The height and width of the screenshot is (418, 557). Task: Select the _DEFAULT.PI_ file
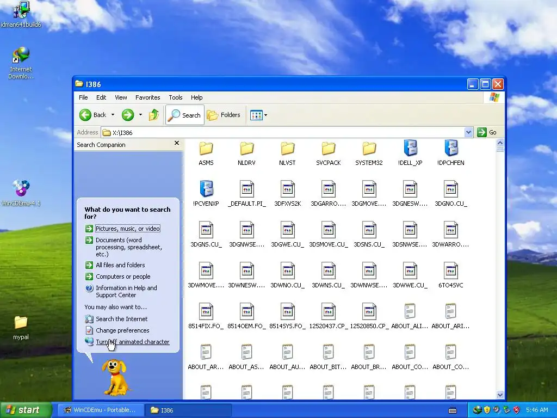click(246, 193)
